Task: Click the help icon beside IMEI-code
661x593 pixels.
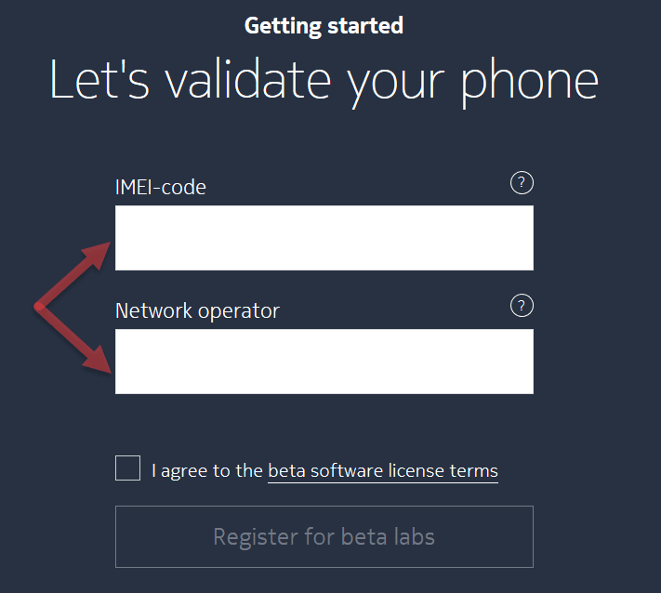Action: point(522,183)
